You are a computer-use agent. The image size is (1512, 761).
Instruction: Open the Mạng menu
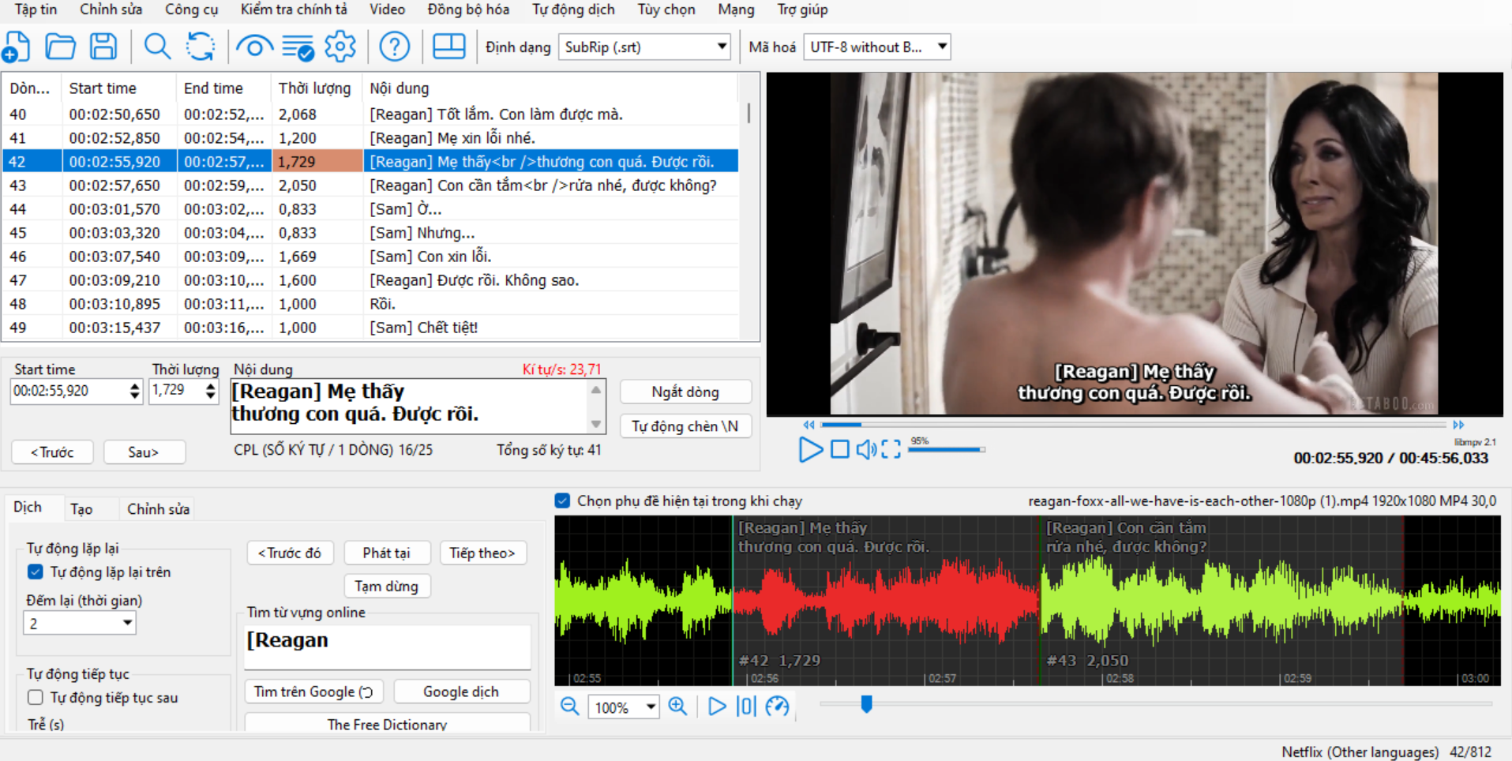coord(736,9)
